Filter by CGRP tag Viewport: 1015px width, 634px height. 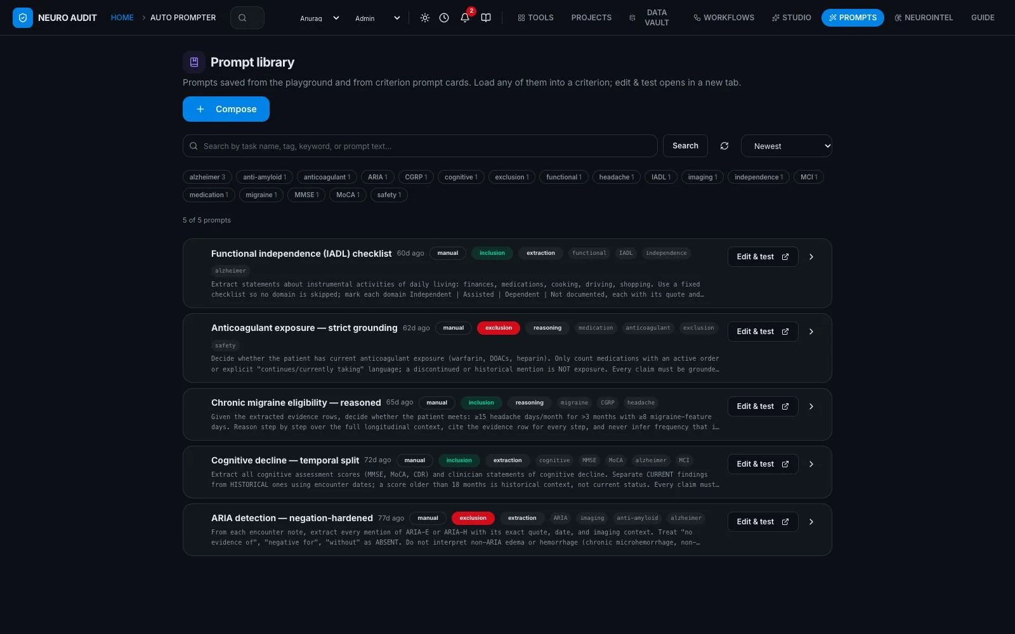pos(416,177)
